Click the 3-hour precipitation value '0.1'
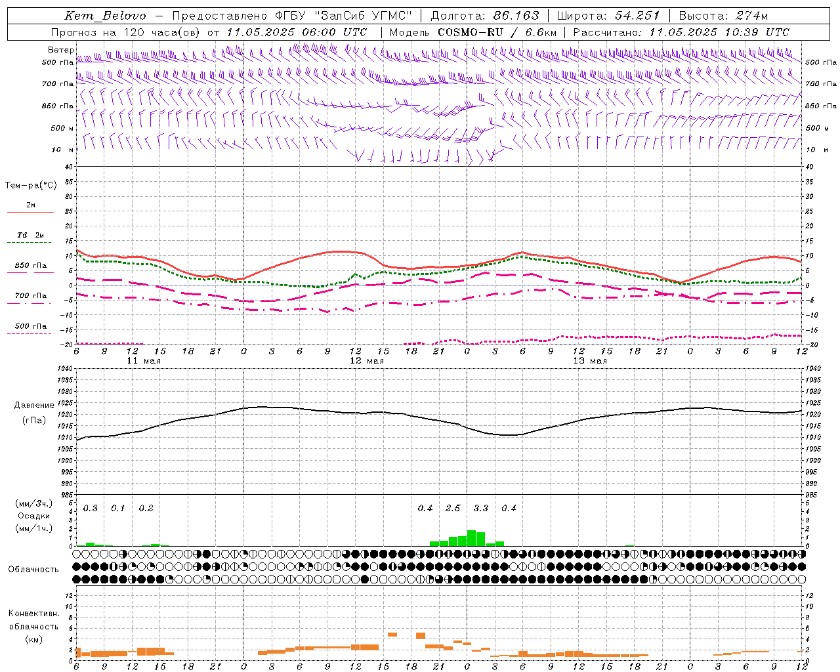The height and width of the screenshot is (672, 840). coord(118,508)
